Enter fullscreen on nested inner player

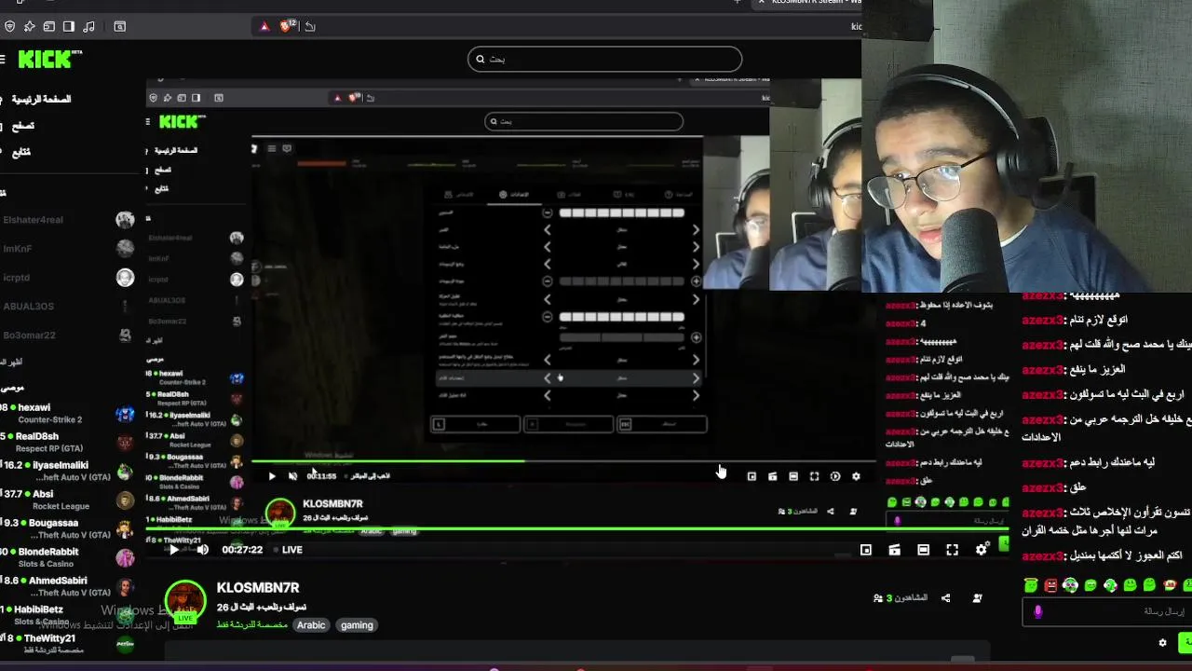814,476
